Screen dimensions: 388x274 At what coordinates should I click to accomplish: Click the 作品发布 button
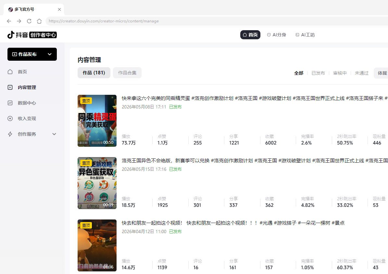click(32, 54)
